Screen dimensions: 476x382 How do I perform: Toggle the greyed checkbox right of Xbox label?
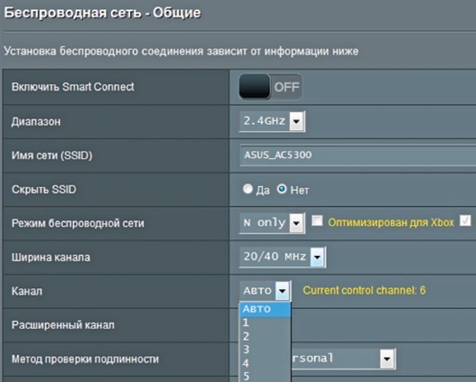pos(465,222)
